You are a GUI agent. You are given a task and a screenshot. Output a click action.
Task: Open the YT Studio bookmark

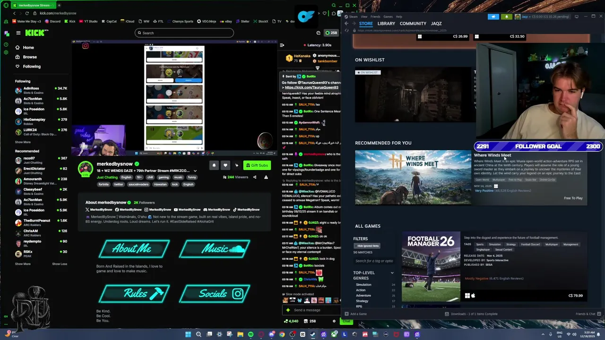coord(88,21)
